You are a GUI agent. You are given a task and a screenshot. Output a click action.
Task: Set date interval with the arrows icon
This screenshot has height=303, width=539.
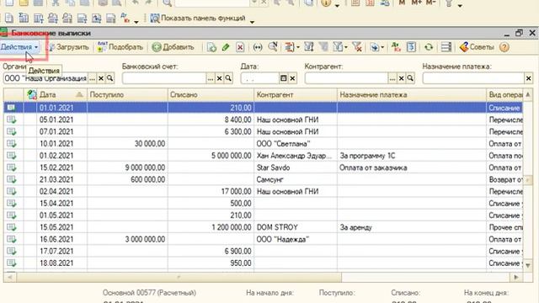[x=258, y=47]
